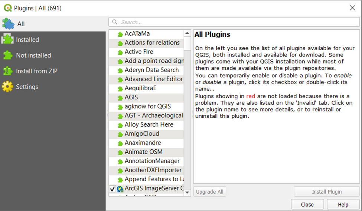Image resolution: width=362 pixels, height=211 pixels.
Task: Click the AequilibraE plugin icon
Action: pyautogui.click(x=120, y=89)
